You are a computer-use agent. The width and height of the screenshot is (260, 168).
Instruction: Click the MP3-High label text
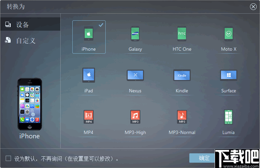click(x=135, y=133)
